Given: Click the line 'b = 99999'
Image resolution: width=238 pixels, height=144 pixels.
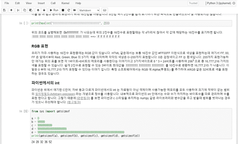Looking at the screenshot, I should pos(38,122).
